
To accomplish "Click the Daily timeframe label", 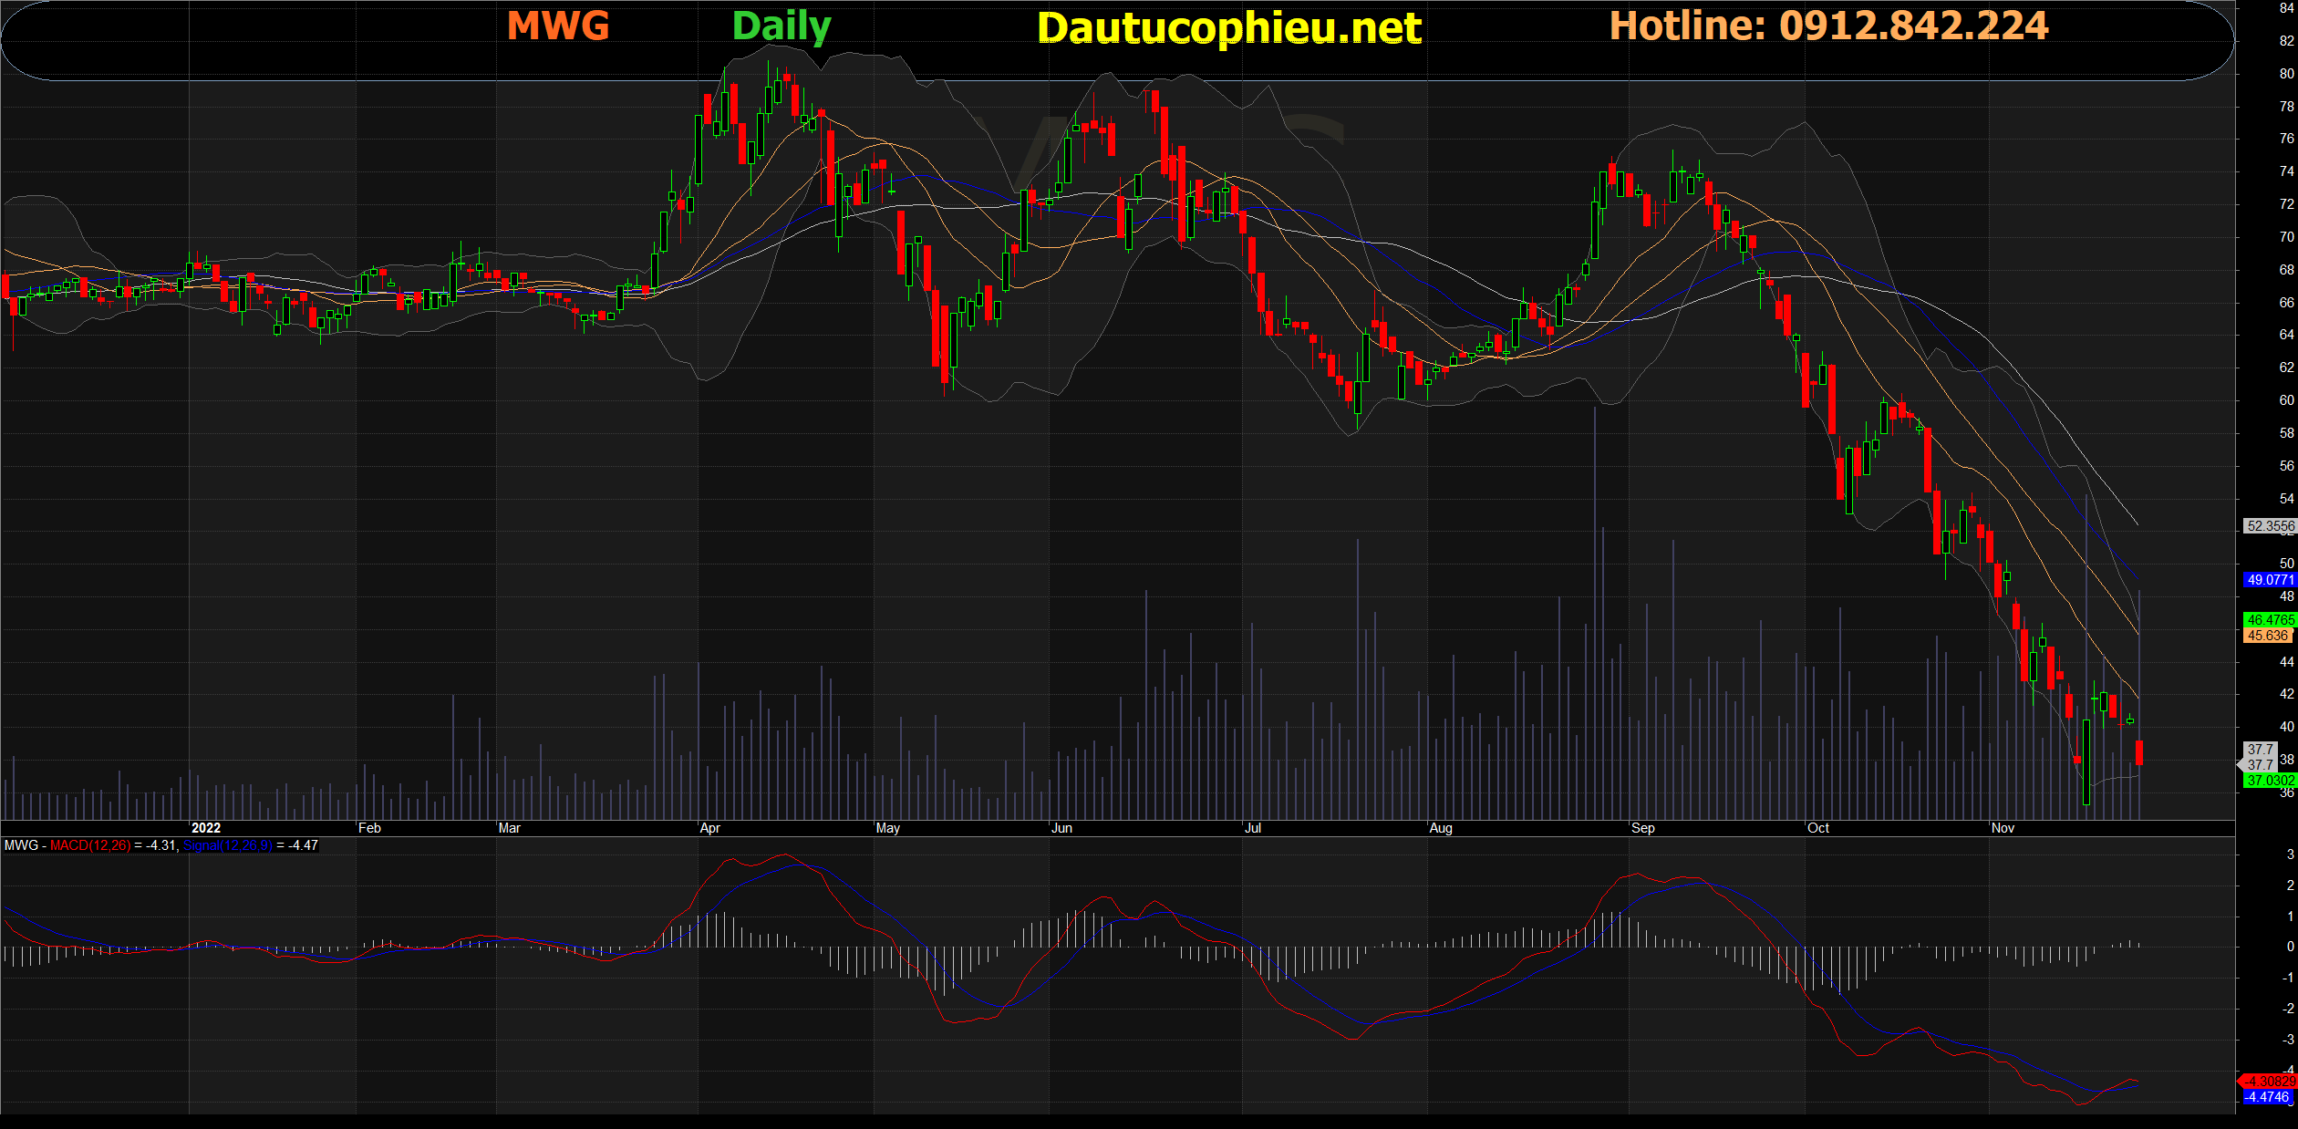I will [x=781, y=26].
